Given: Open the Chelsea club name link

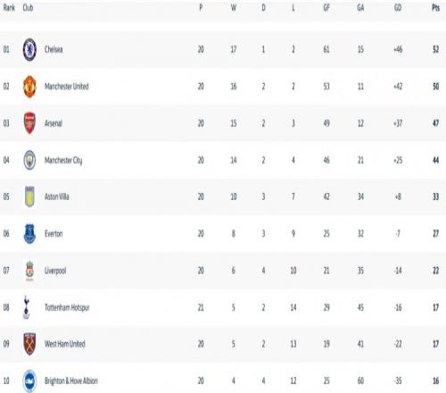Looking at the screenshot, I should click(54, 49).
